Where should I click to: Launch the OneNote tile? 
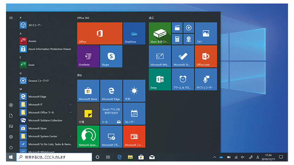tap(88, 56)
